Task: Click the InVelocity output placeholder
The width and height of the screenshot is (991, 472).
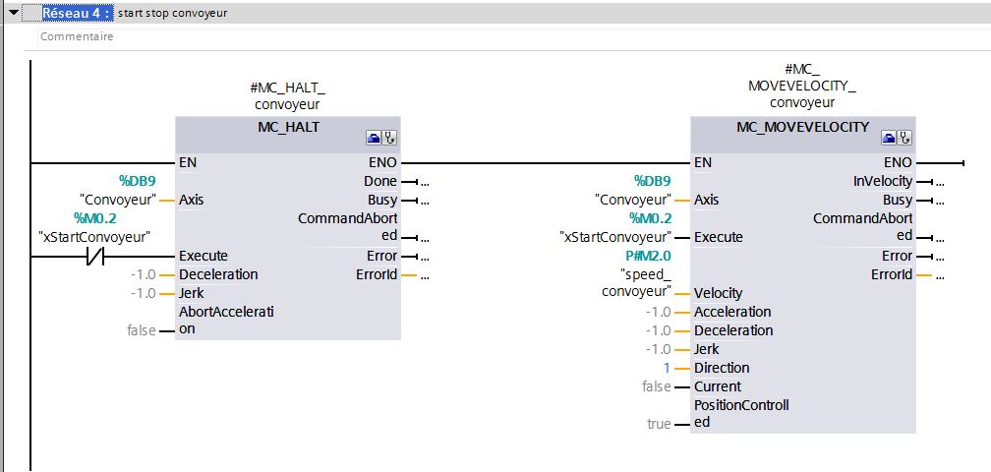Action: [939, 182]
